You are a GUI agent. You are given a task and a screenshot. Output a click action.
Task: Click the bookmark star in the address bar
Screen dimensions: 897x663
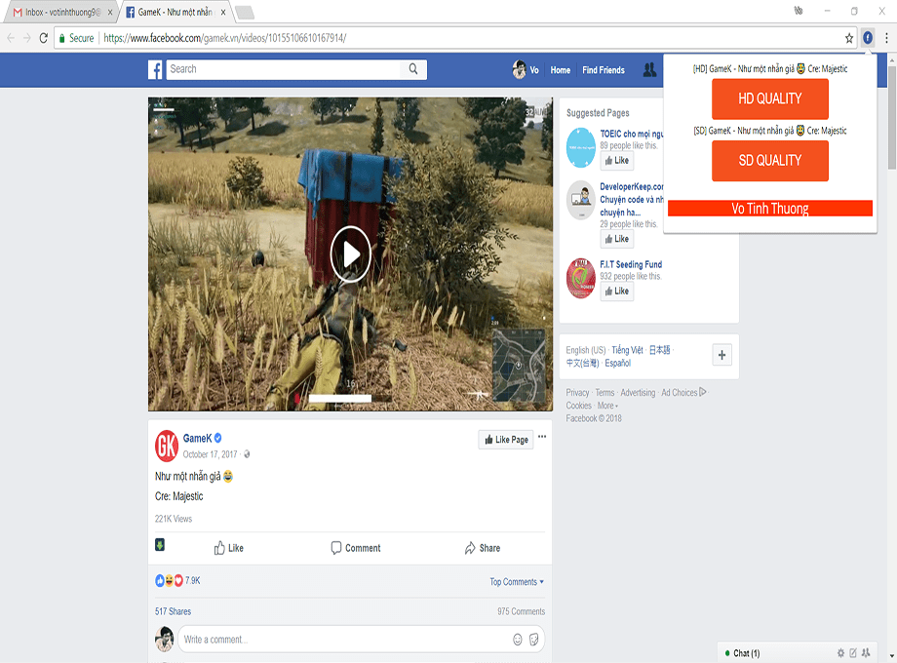click(849, 39)
